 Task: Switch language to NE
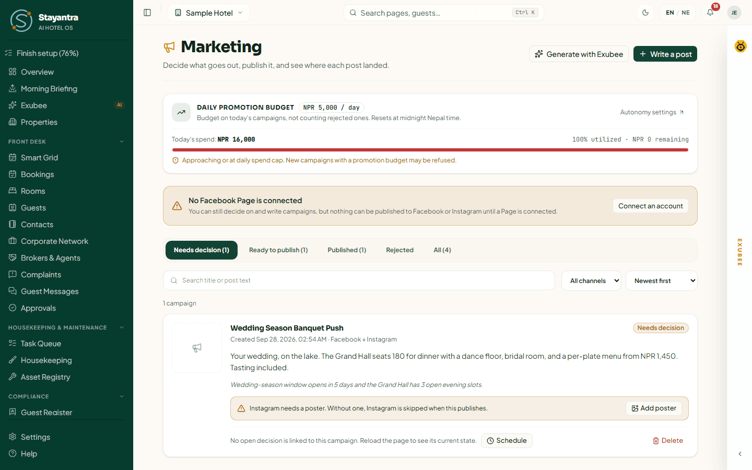point(686,13)
